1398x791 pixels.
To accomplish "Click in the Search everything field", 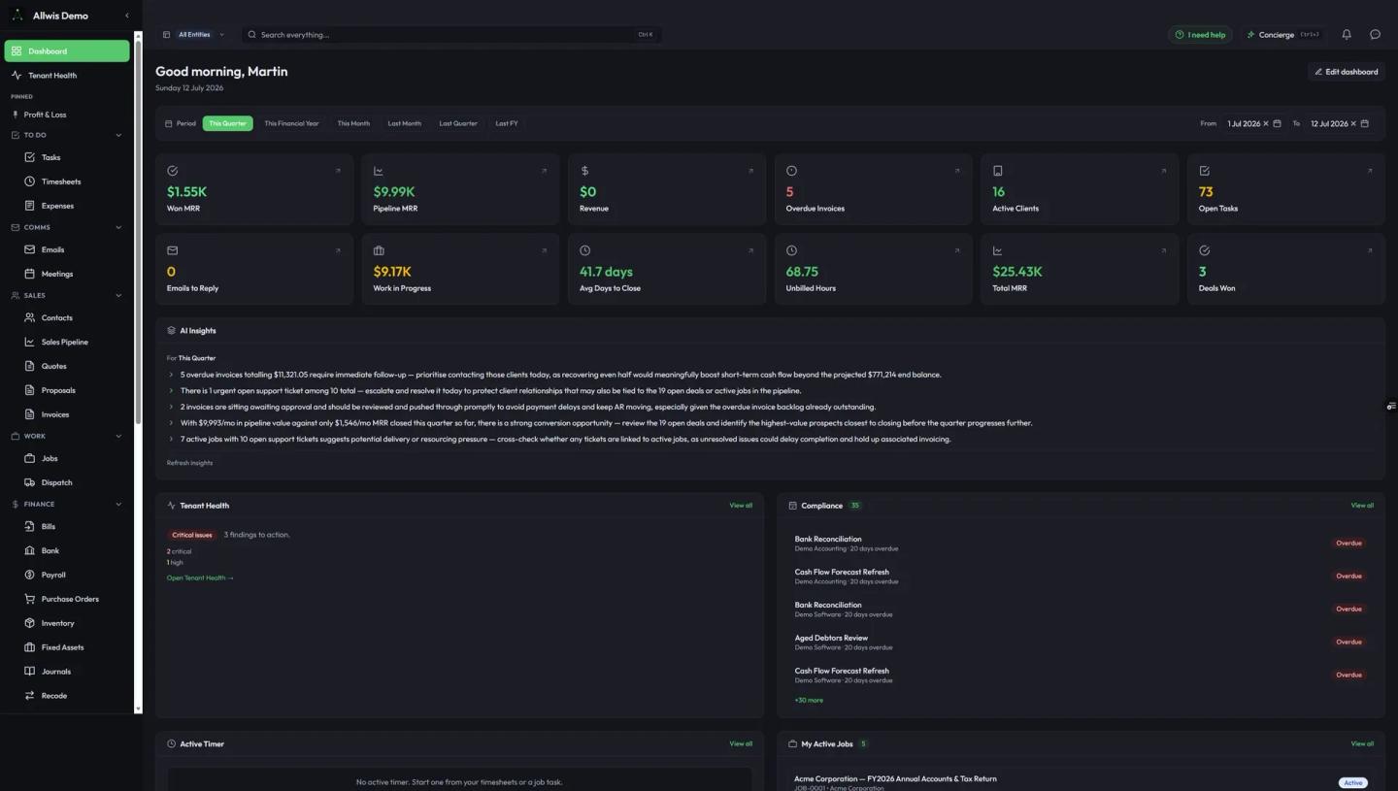I will pyautogui.click(x=451, y=34).
